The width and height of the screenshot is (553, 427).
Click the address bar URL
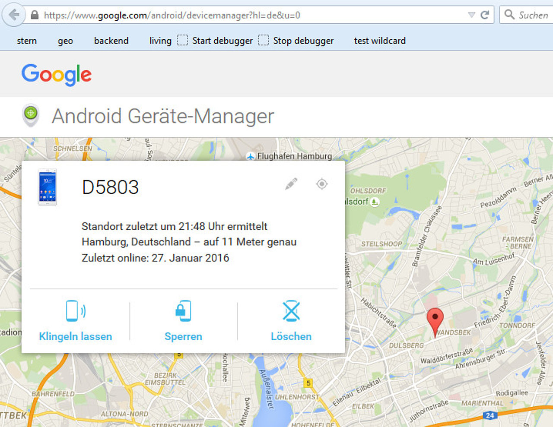(172, 16)
